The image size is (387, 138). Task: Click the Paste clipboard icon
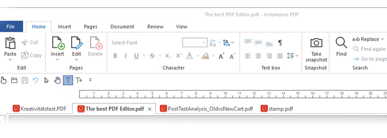pyautogui.click(x=10, y=43)
